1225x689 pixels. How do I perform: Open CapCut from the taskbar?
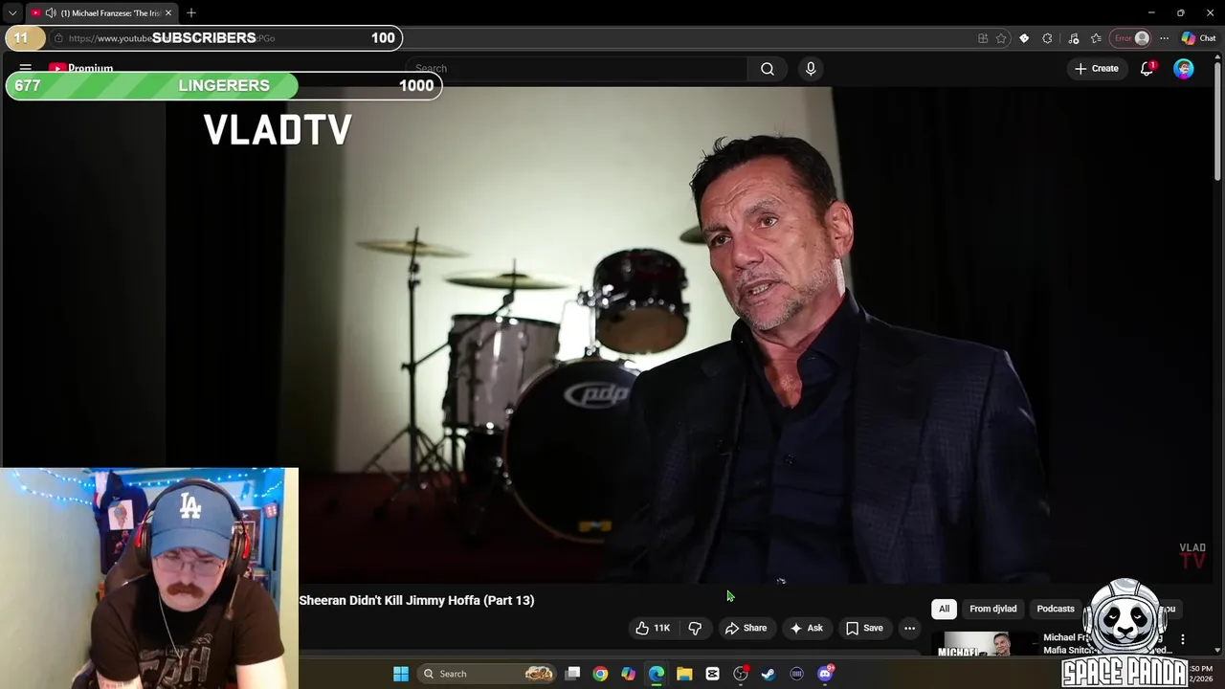712,674
